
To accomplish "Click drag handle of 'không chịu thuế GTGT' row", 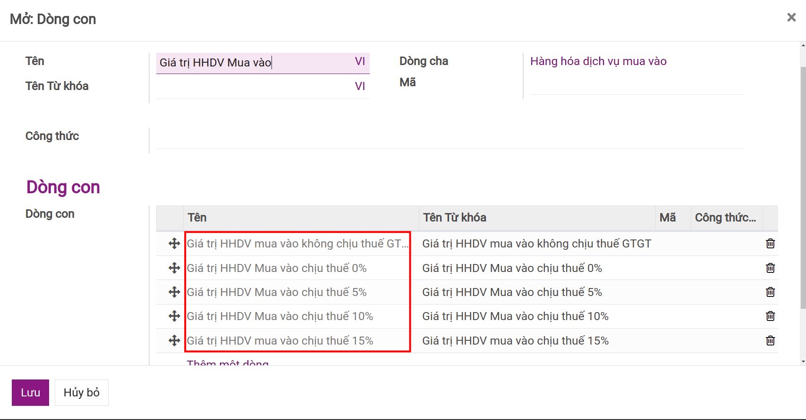I will tap(174, 244).
